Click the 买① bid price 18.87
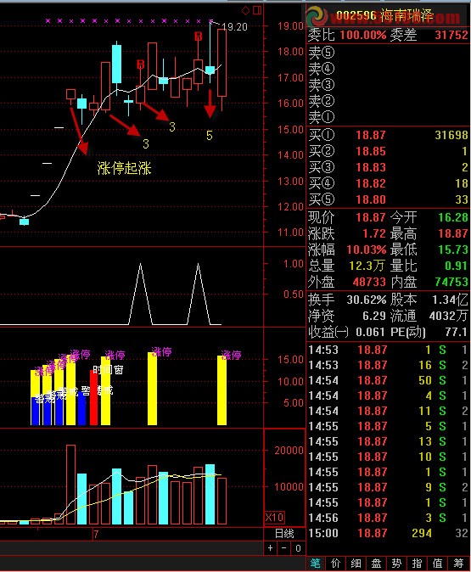The width and height of the screenshot is (471, 572). 371,135
